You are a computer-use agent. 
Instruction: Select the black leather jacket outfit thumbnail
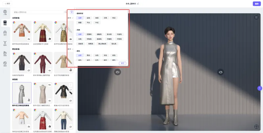(64, 93)
